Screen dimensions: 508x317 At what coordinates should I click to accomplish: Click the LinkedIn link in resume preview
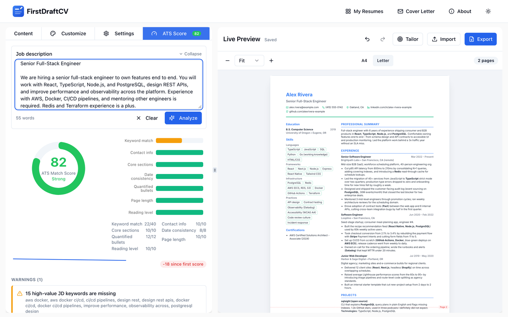coord(389,107)
